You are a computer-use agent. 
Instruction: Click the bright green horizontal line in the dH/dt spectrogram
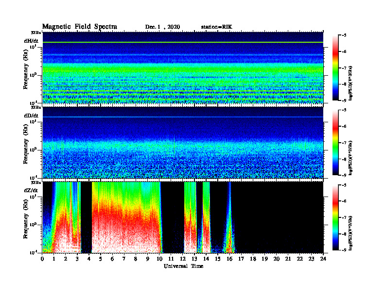183,42
